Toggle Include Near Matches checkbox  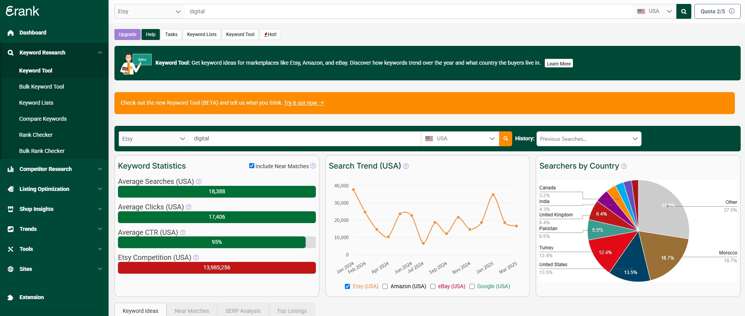click(252, 165)
